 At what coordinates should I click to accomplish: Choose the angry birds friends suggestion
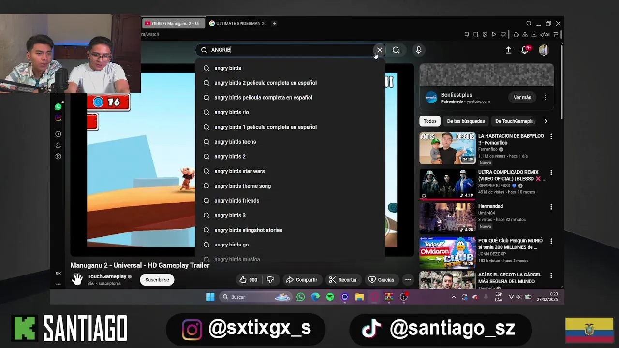pyautogui.click(x=290, y=201)
